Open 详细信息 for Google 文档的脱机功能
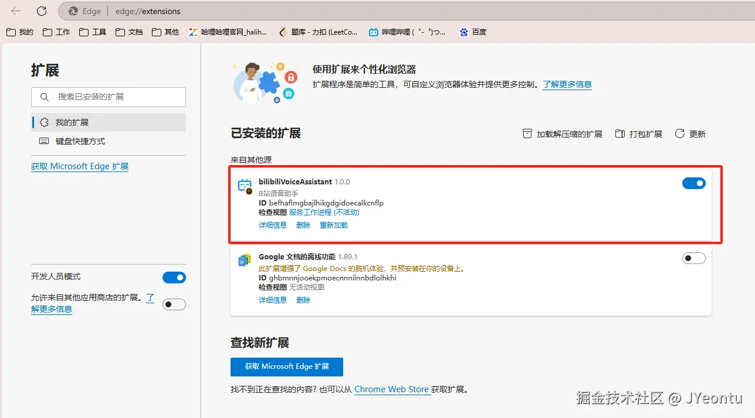755x418 pixels. click(273, 300)
